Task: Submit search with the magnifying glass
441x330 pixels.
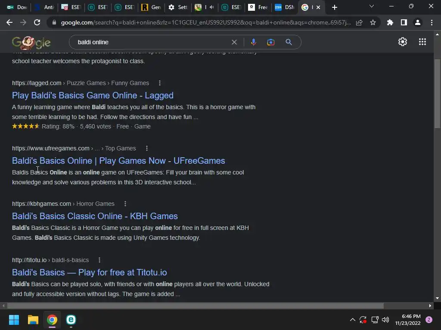Action: 289,42
